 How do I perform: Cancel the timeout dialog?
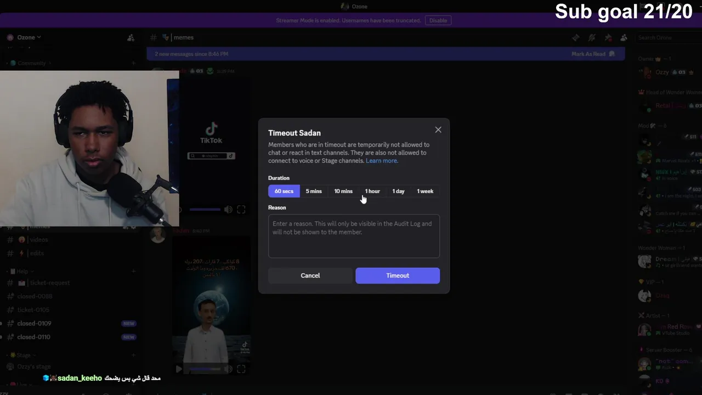pyautogui.click(x=310, y=275)
